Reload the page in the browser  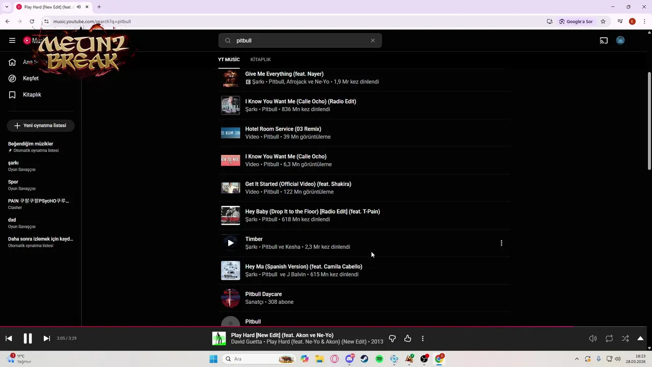point(32,21)
